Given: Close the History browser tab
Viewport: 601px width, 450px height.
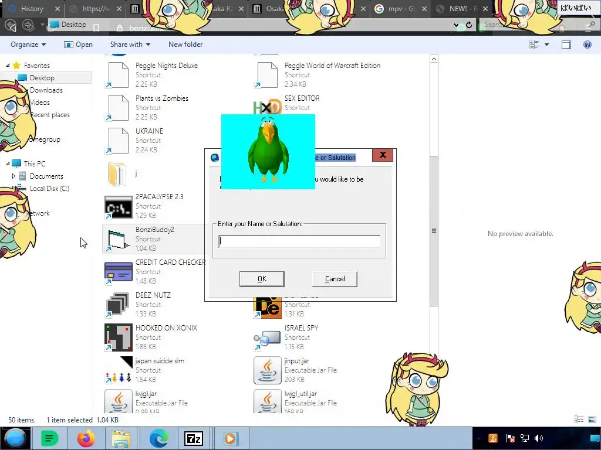Looking at the screenshot, I should [57, 8].
